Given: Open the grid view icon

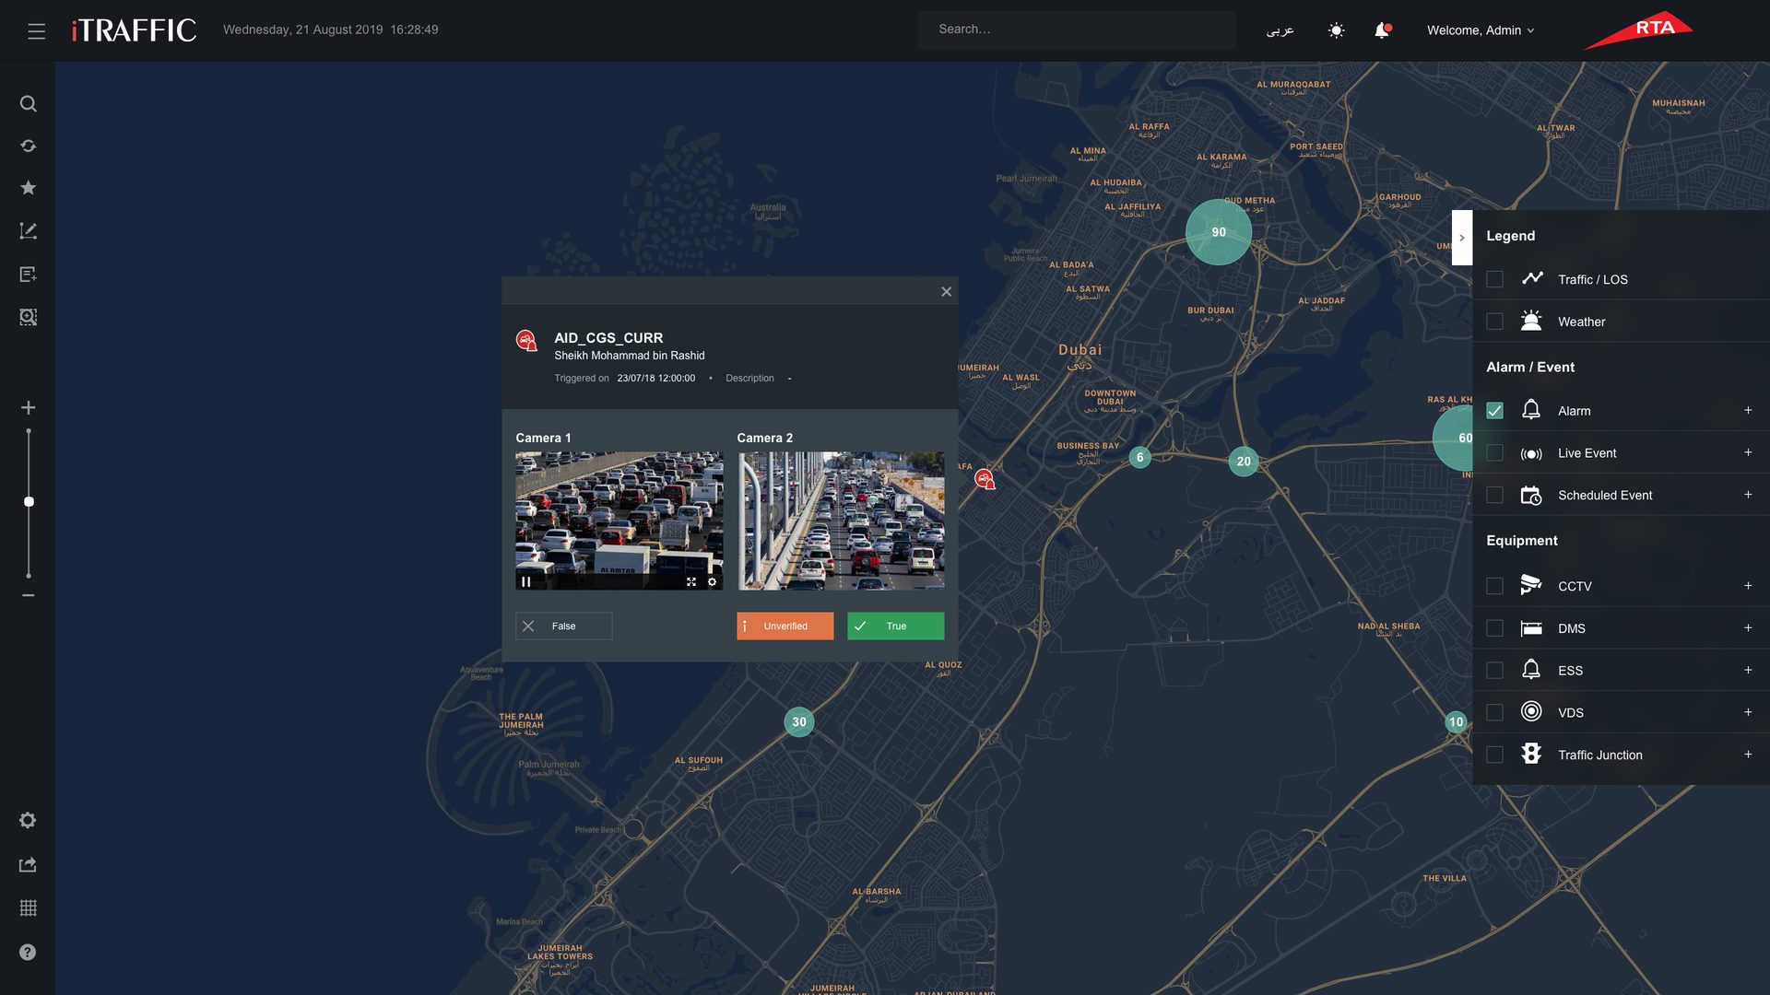Looking at the screenshot, I should pyautogui.click(x=28, y=907).
